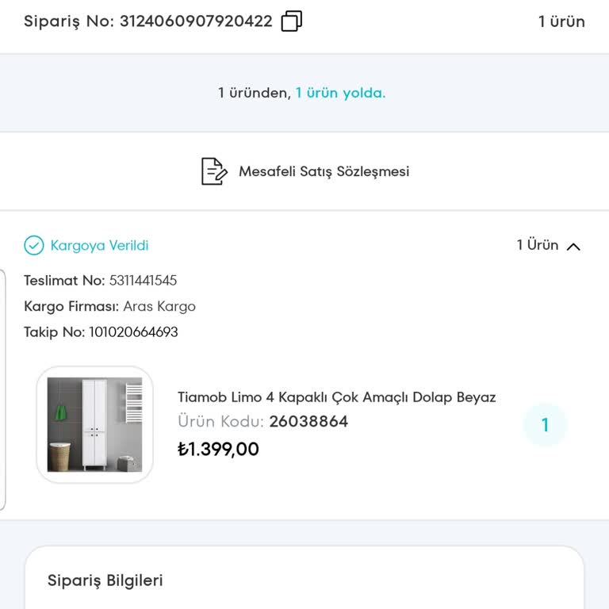Screen dimensions: 609x609
Task: Click the quantity badge showing 1
Action: coord(545,425)
